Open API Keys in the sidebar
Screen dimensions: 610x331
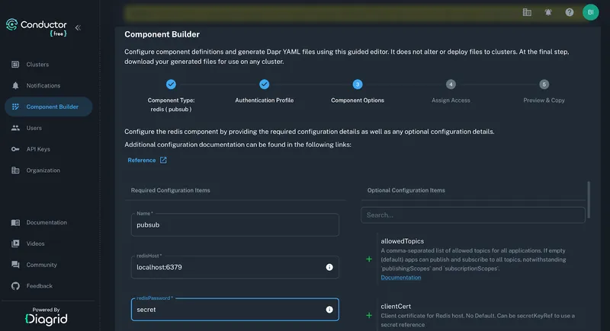coord(38,149)
